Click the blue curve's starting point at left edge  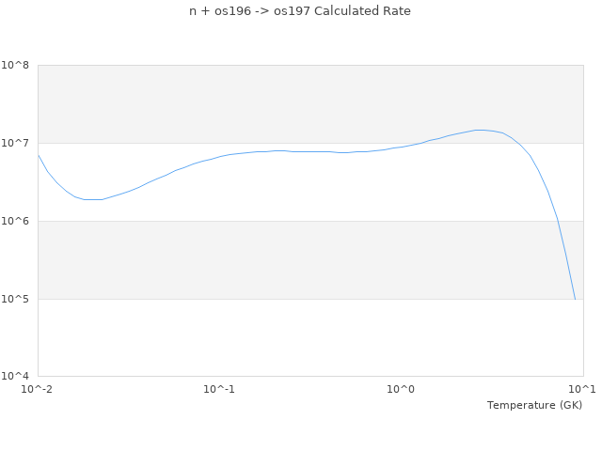pos(38,154)
